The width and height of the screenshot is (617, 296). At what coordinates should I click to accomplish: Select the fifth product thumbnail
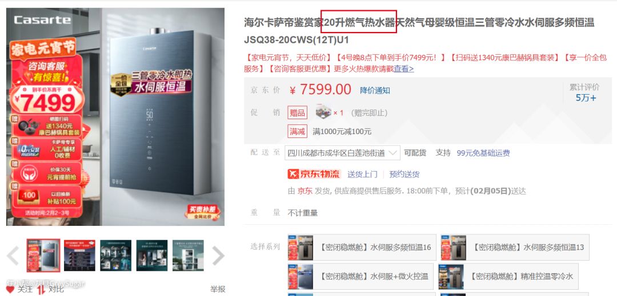[188, 256]
